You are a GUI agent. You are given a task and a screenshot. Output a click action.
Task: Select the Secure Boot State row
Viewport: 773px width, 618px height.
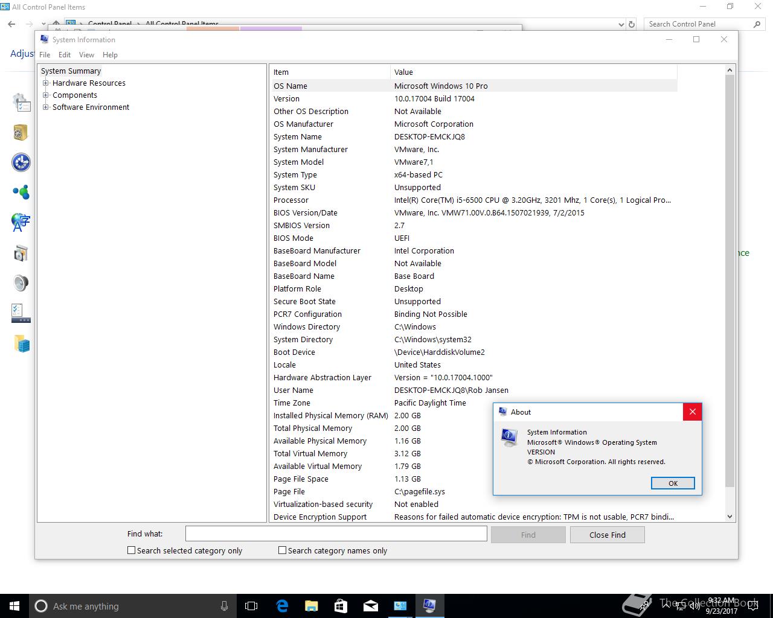click(473, 301)
